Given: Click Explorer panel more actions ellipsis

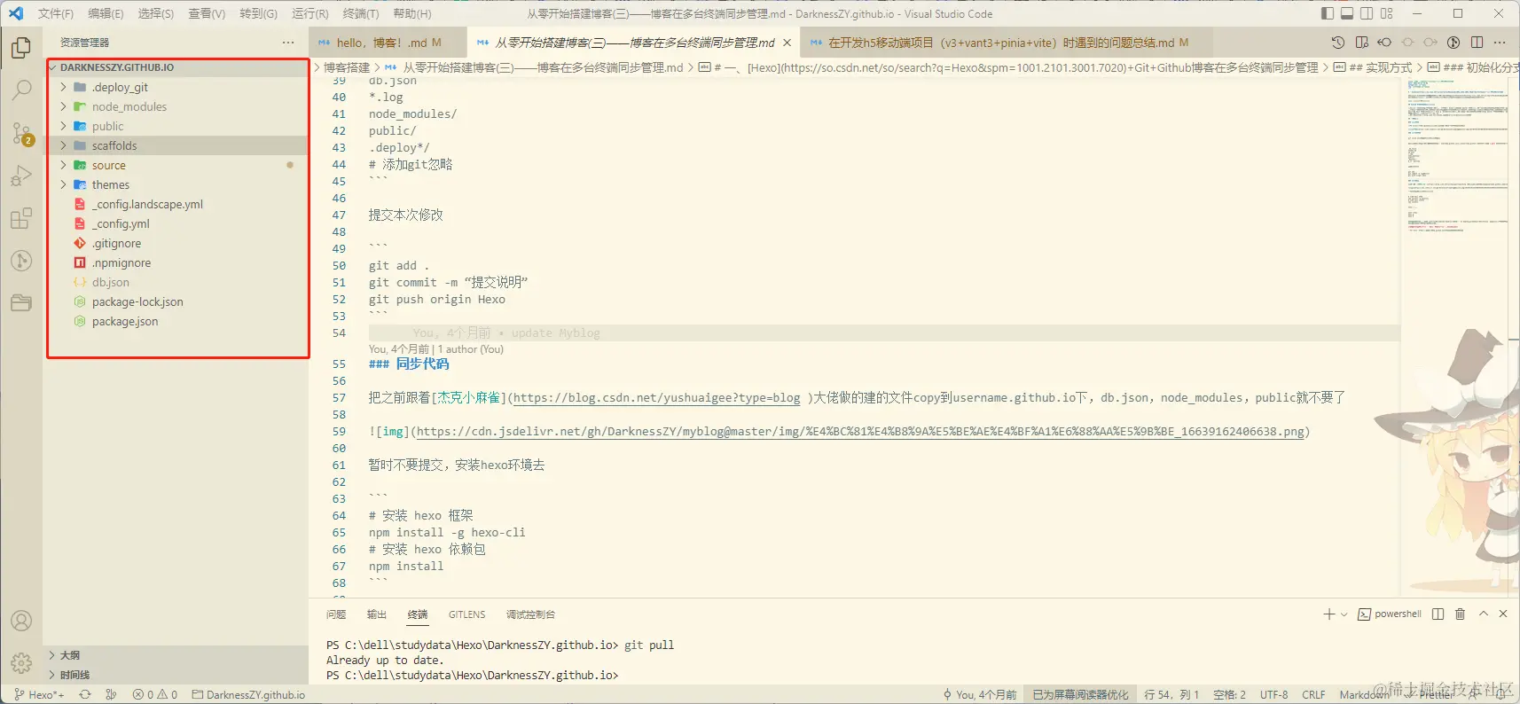Looking at the screenshot, I should pyautogui.click(x=288, y=43).
